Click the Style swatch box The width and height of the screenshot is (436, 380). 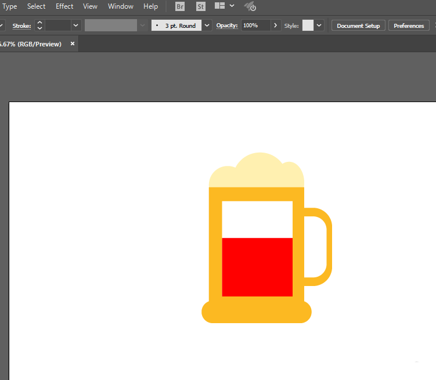pyautogui.click(x=308, y=26)
